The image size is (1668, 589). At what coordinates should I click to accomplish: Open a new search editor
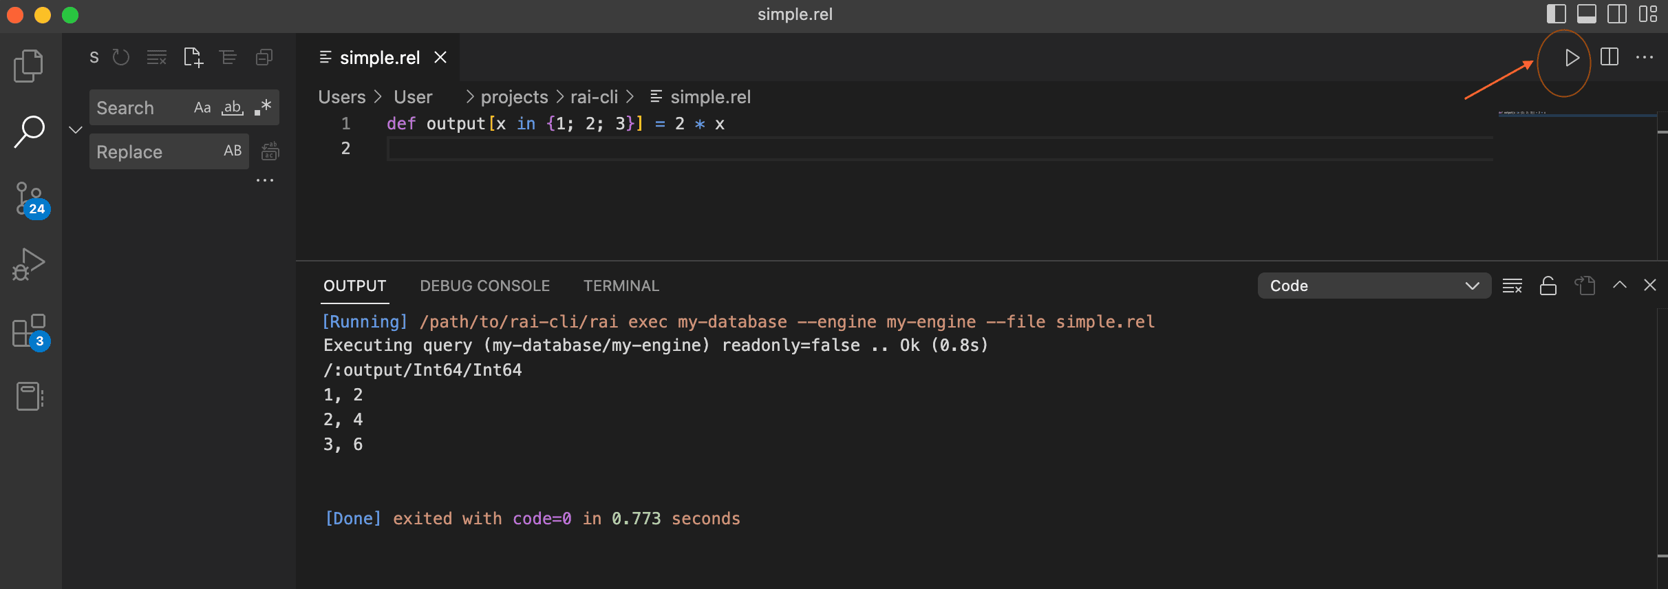pyautogui.click(x=193, y=58)
